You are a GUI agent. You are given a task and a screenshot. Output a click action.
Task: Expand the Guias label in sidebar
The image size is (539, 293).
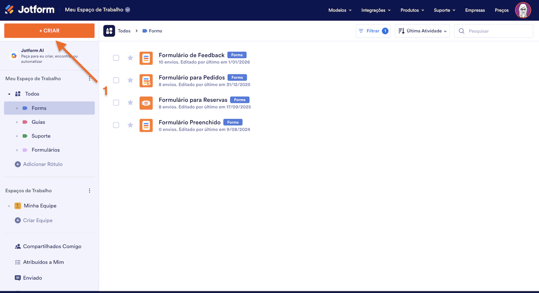point(17,122)
